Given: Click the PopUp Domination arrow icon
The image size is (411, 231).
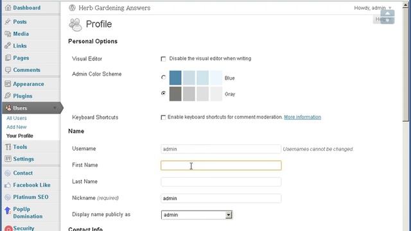Looking at the screenshot, I should 8,210.
